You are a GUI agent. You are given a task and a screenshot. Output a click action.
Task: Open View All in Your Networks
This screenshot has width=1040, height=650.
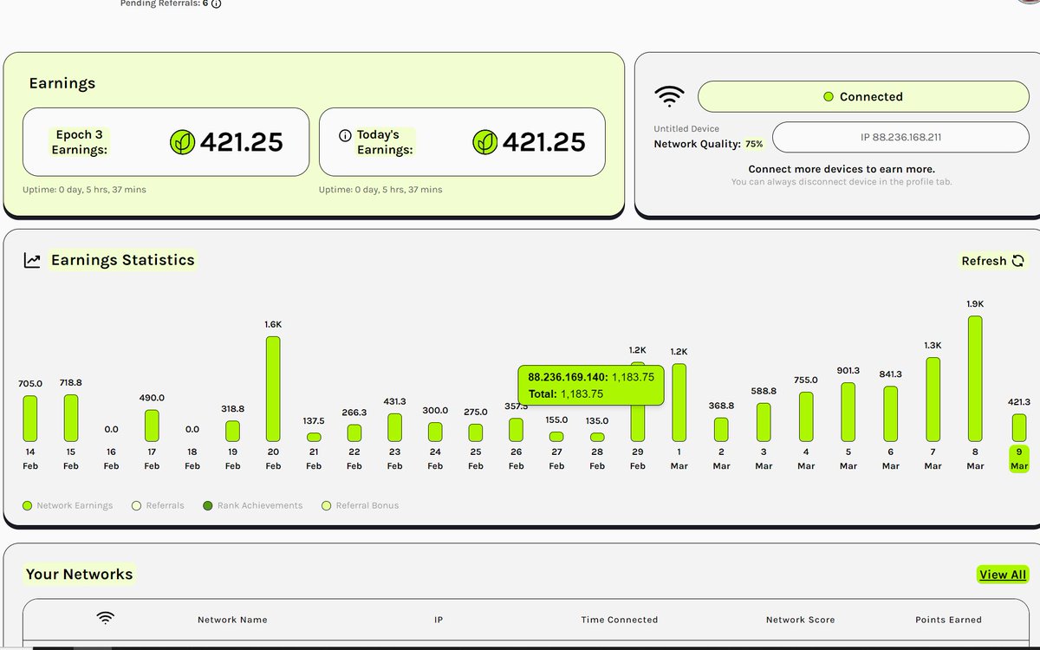[x=1003, y=575]
